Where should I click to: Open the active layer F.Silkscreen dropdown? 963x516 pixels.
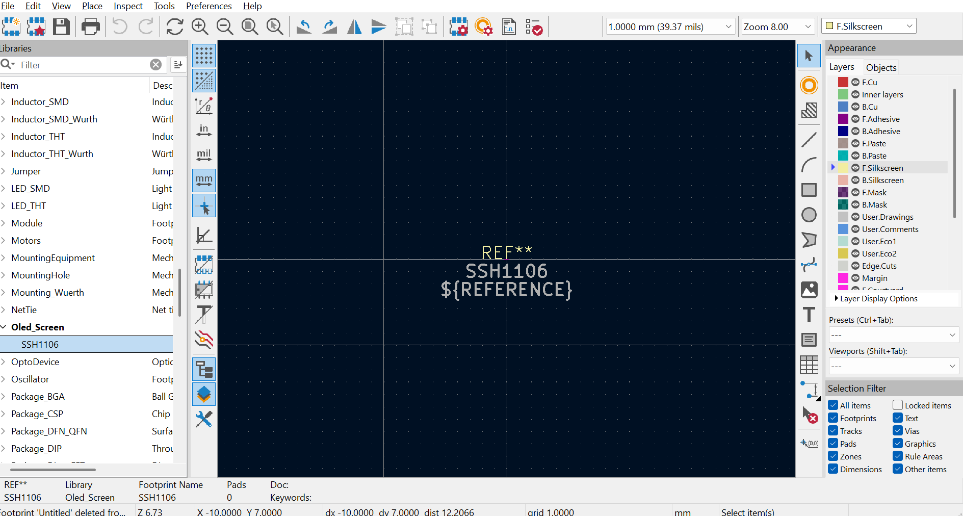(869, 26)
